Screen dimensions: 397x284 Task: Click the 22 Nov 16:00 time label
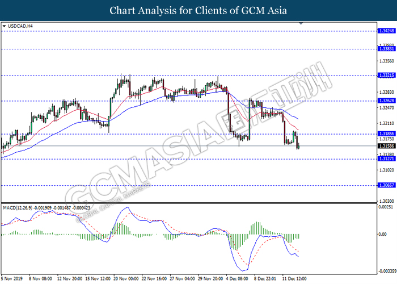click(x=154, y=278)
